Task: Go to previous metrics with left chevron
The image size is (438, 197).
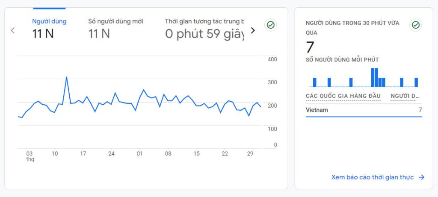Action: 12,30
